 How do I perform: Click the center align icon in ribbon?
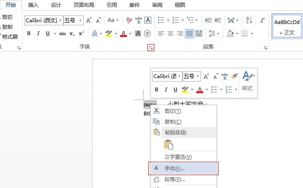point(170,33)
